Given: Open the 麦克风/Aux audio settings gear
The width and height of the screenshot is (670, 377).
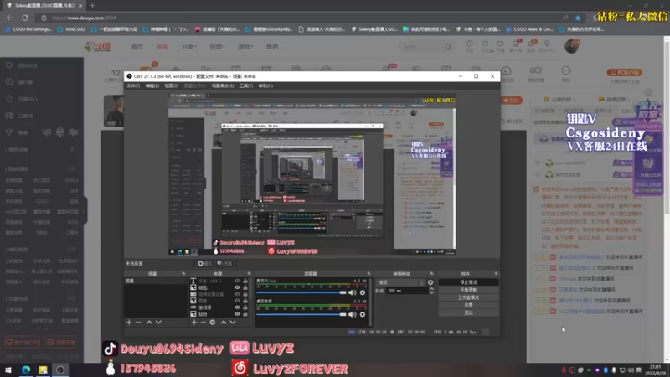Looking at the screenshot, I should 363,292.
